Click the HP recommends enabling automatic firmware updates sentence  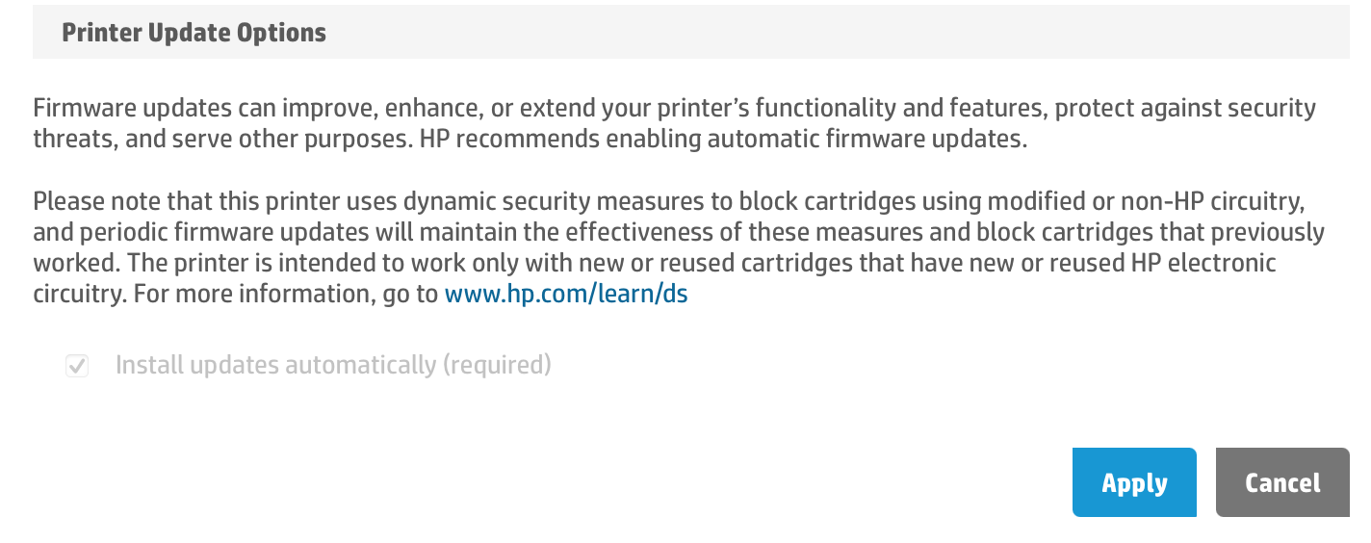tap(724, 140)
